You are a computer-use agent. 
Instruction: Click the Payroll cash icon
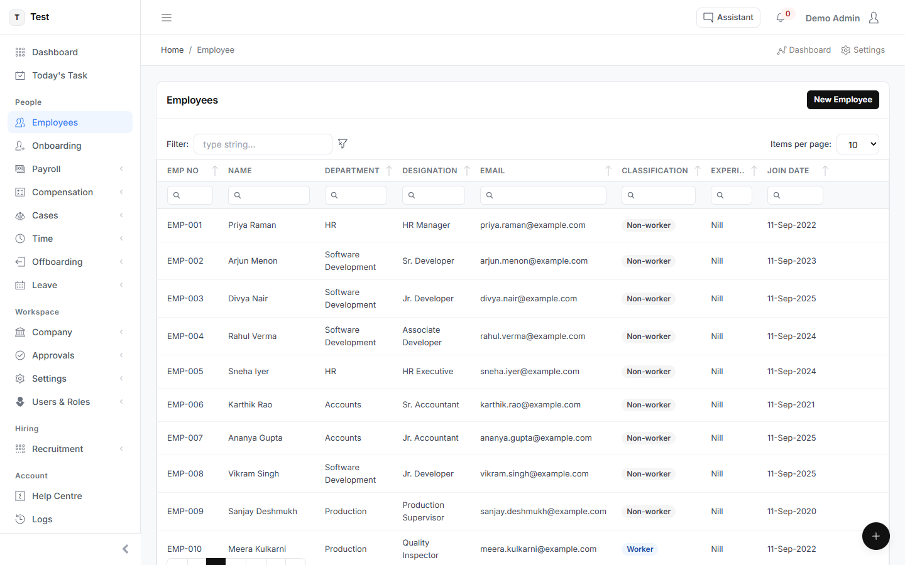[x=20, y=169]
